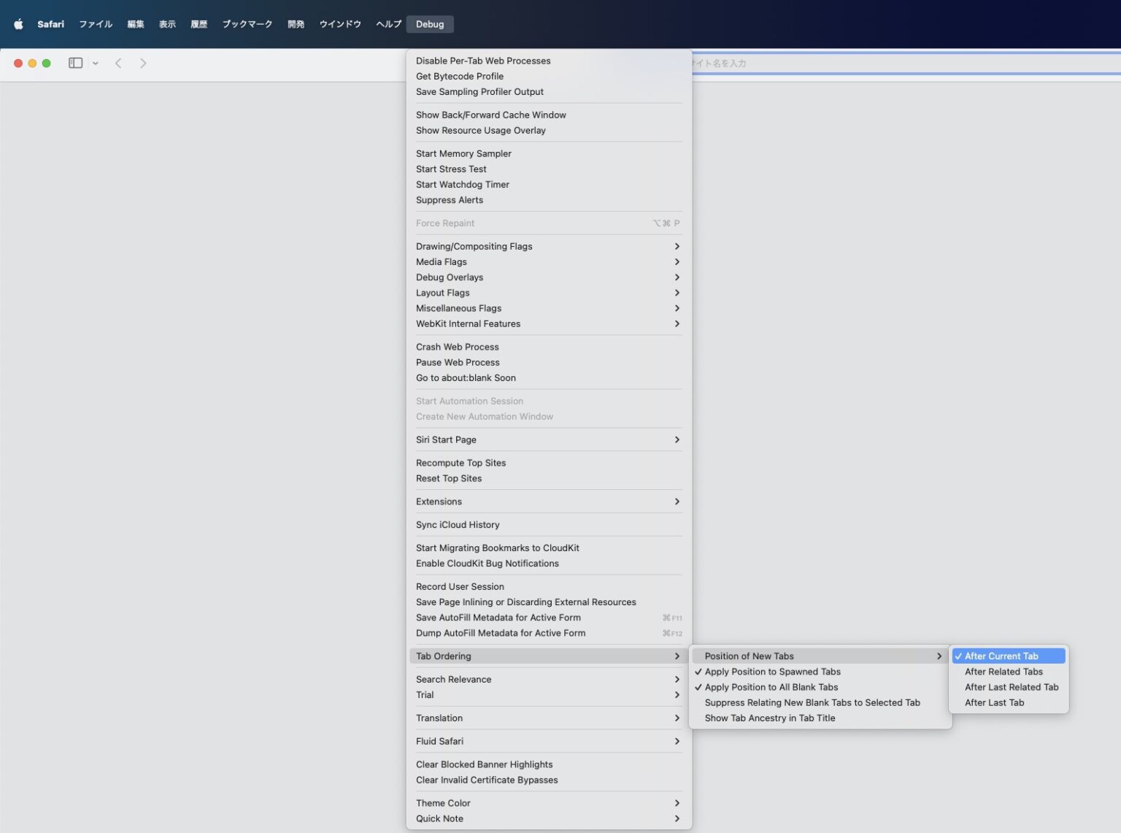The image size is (1121, 833).
Task: Click the back navigation arrow
Action: [118, 64]
